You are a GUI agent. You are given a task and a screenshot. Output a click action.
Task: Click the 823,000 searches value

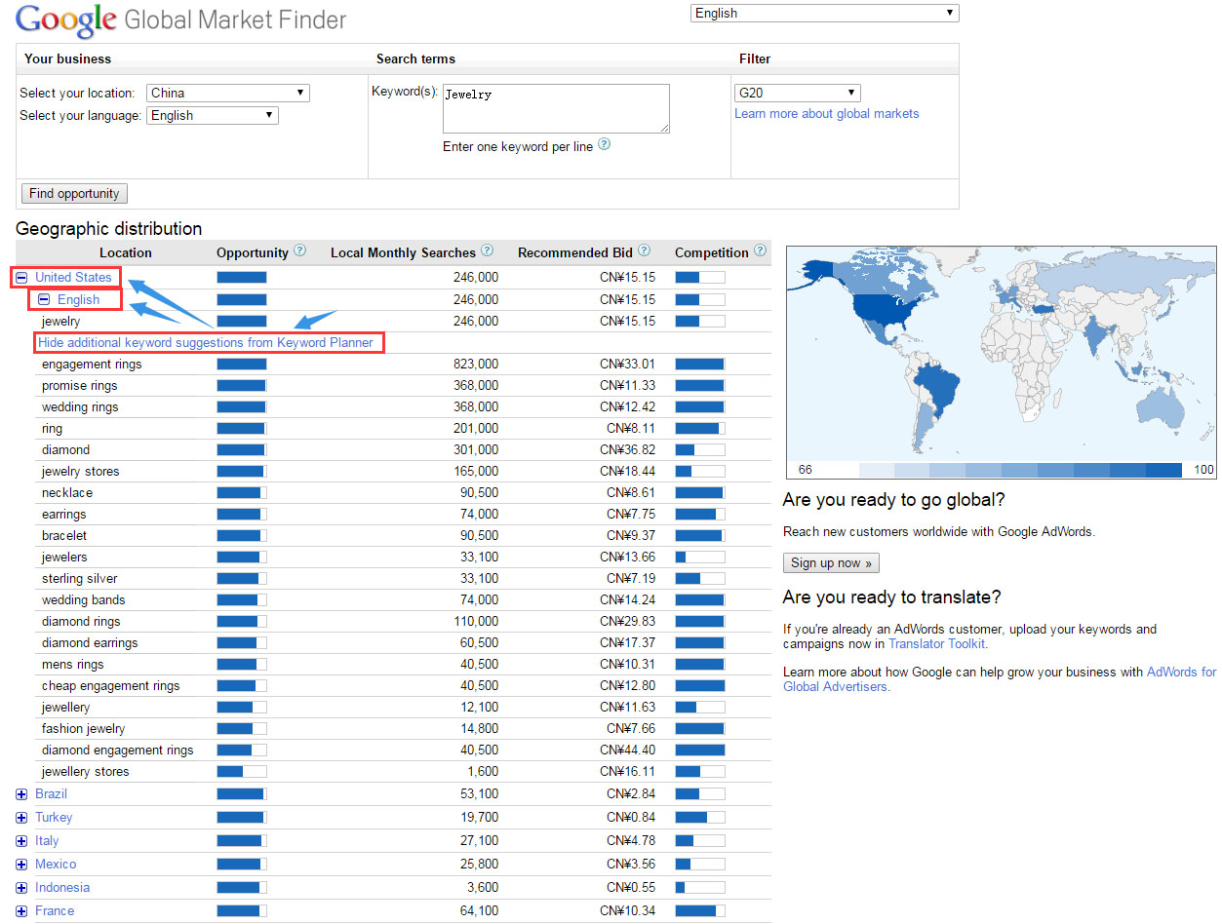[x=476, y=364]
